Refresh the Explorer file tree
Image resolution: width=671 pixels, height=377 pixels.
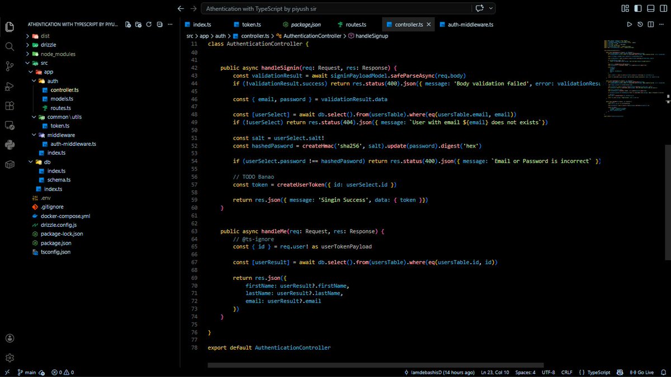coord(149,25)
